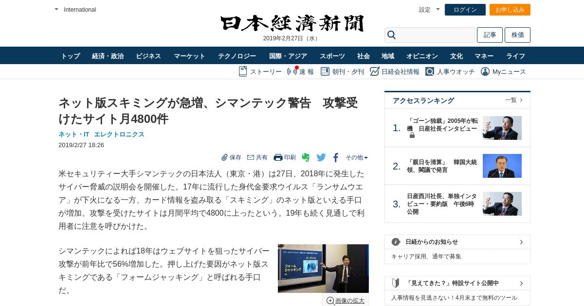
Task: Click the 特設サイト banner flag icon
Action: click(396, 283)
